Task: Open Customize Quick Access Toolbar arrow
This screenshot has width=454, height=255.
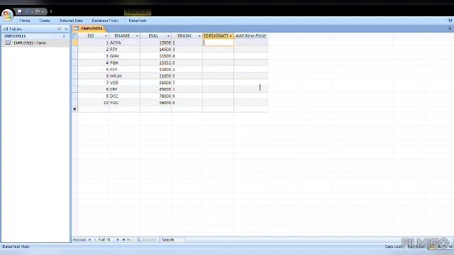Action: tap(51, 12)
